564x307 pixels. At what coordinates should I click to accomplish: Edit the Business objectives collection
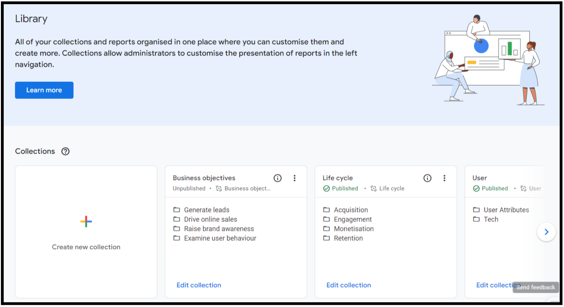(199, 285)
